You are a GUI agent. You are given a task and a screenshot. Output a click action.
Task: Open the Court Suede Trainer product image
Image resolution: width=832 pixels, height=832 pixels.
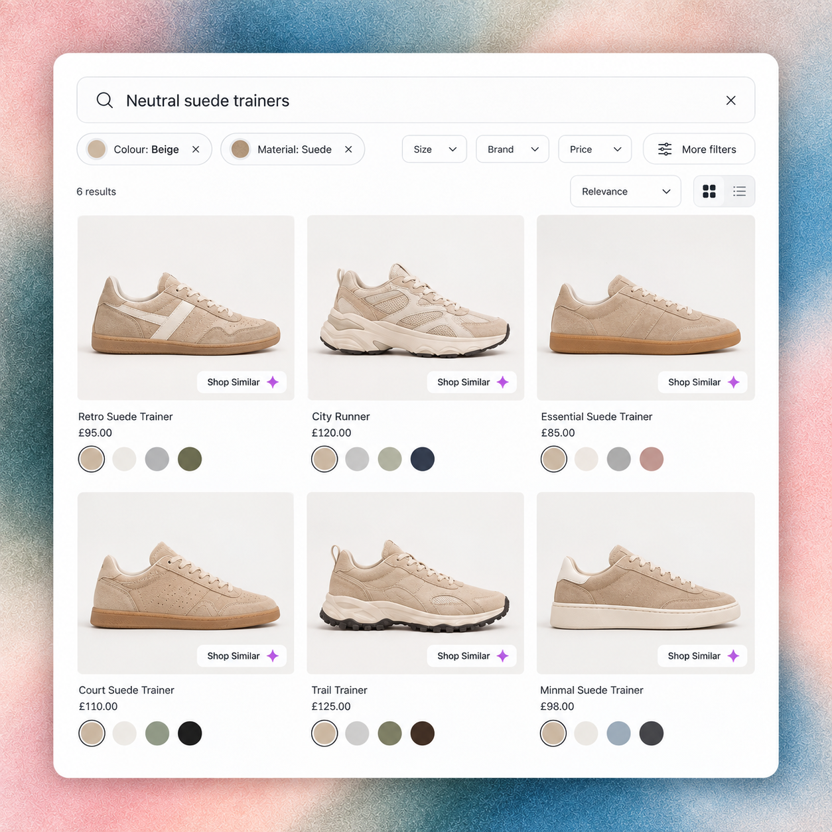pyautogui.click(x=186, y=583)
